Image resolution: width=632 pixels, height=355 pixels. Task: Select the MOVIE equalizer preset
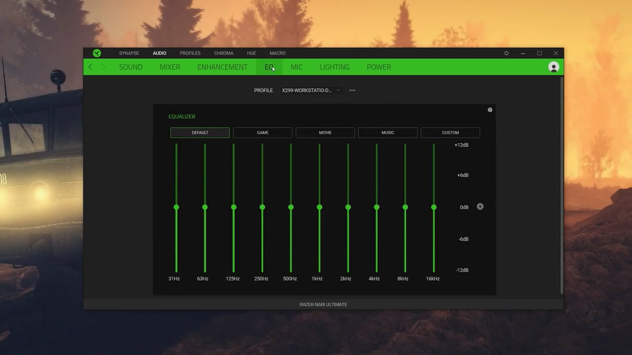[325, 133]
